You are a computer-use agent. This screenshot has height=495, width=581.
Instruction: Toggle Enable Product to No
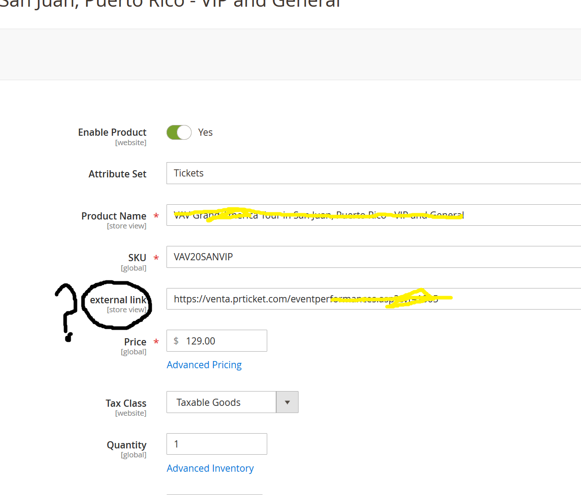pos(179,132)
